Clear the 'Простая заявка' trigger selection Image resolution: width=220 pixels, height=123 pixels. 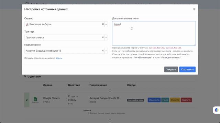click(x=103, y=37)
